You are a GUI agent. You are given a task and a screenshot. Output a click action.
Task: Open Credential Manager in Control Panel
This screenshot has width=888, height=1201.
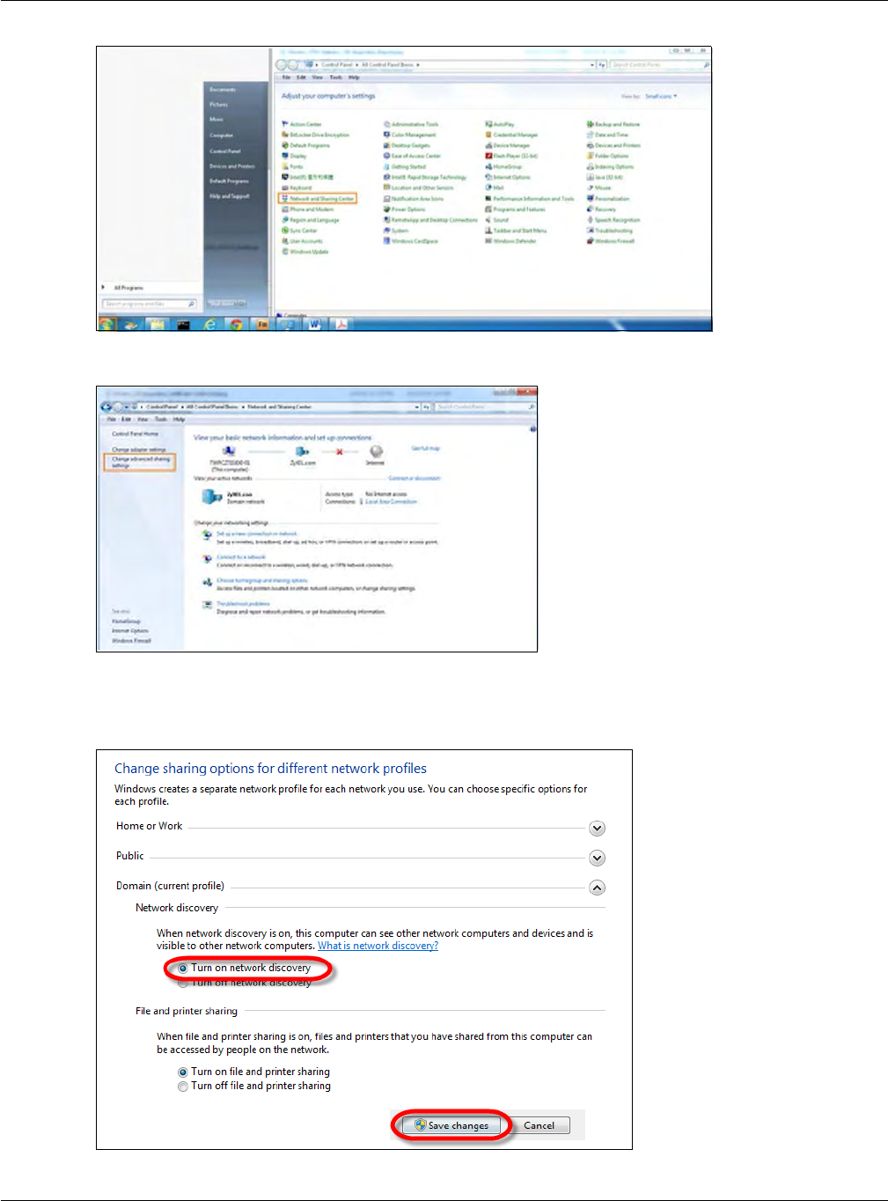pyautogui.click(x=511, y=135)
